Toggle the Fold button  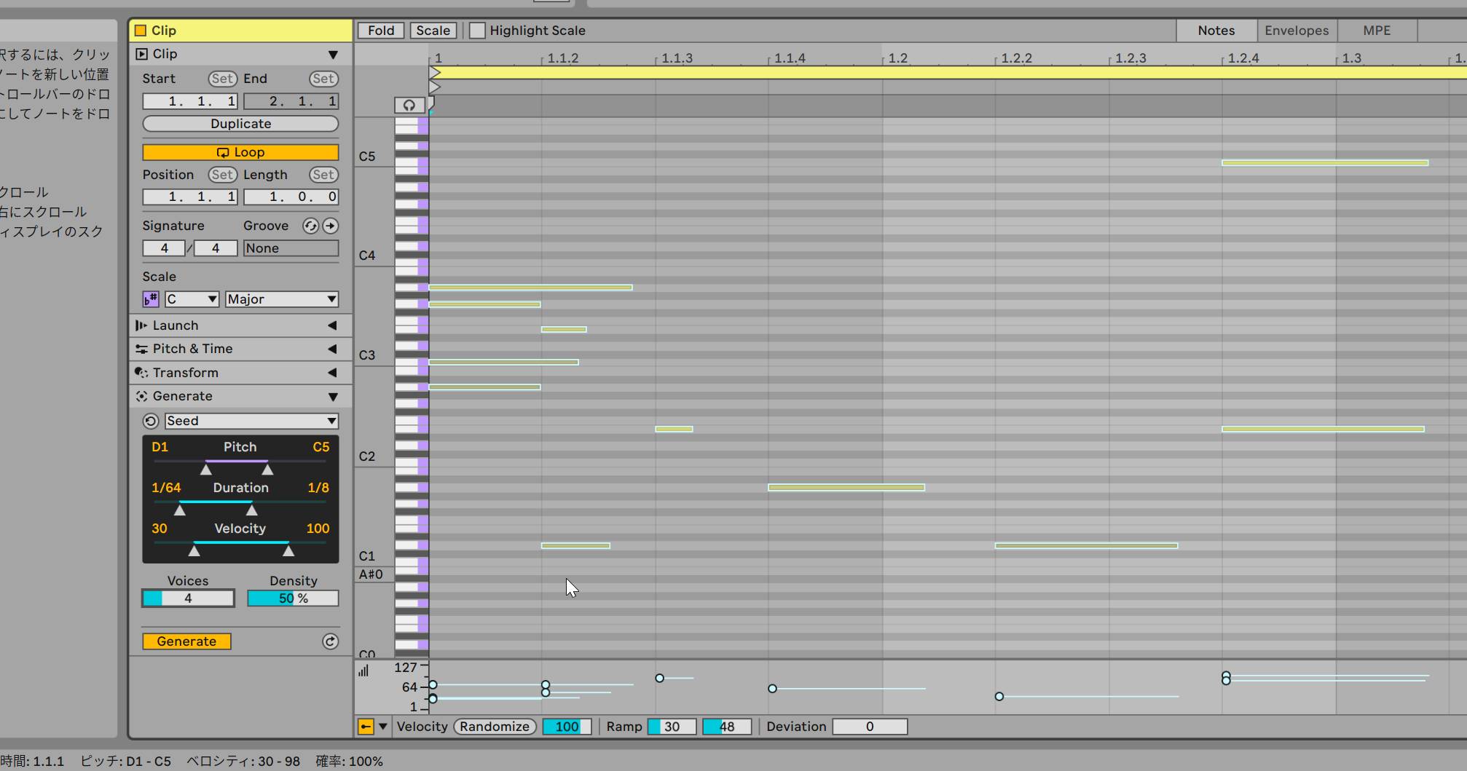pyautogui.click(x=381, y=31)
